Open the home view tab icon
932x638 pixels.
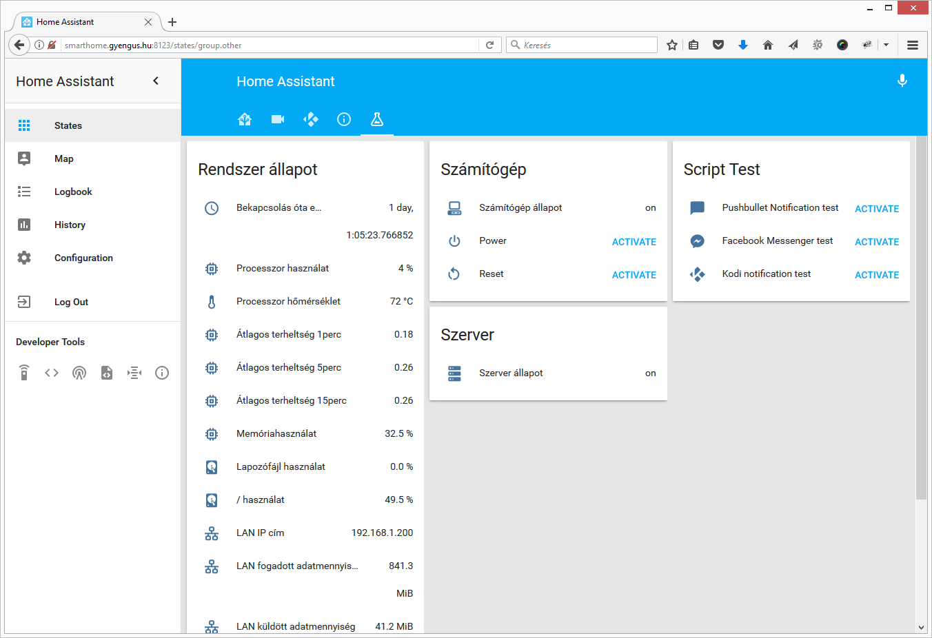[245, 119]
